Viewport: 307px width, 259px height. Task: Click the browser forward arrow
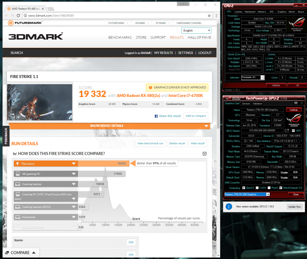coord(12,16)
